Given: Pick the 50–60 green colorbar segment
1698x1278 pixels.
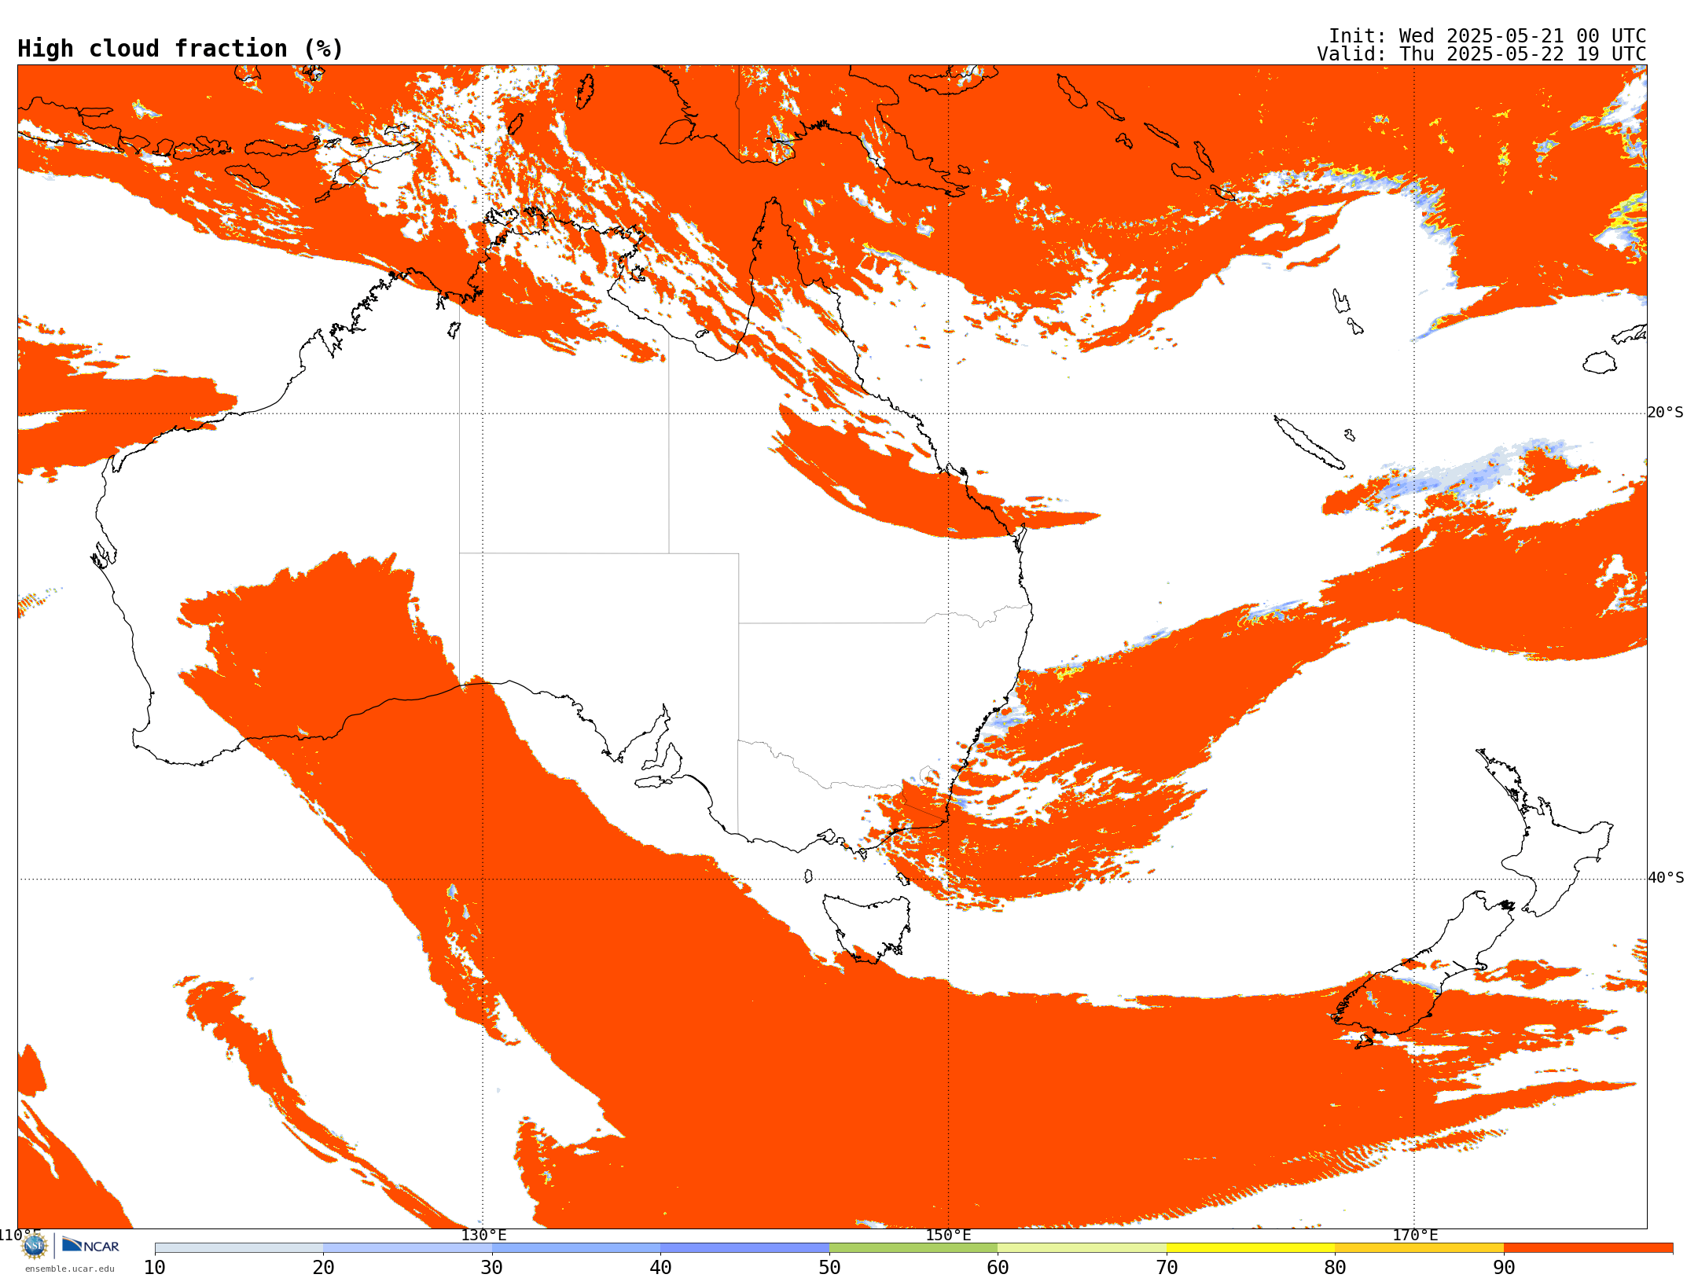Looking at the screenshot, I should coord(913,1248).
